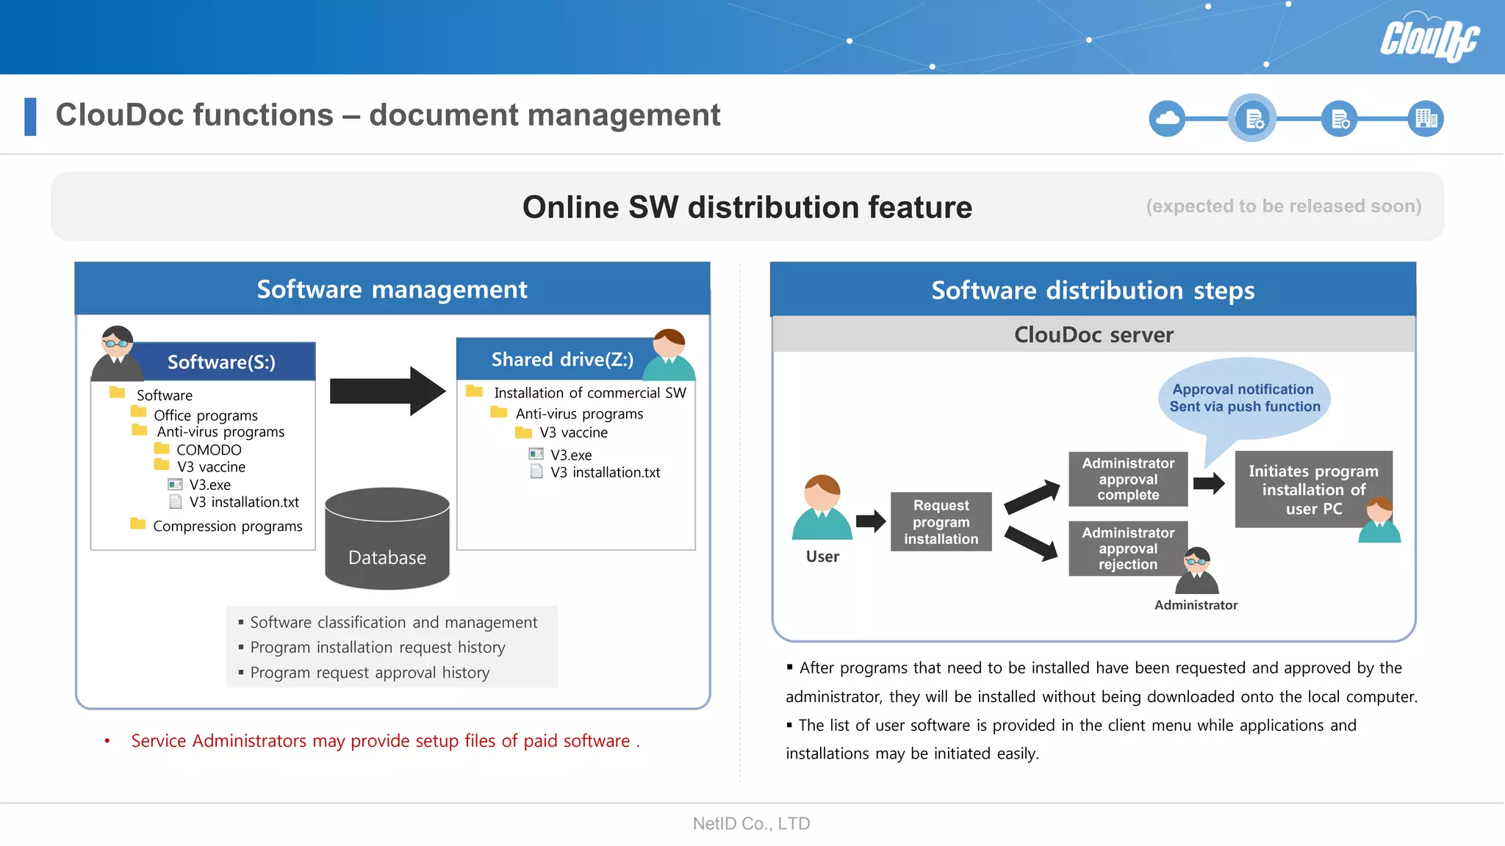Click the document security step icon
This screenshot has width=1505, height=846.
pyautogui.click(x=1339, y=118)
